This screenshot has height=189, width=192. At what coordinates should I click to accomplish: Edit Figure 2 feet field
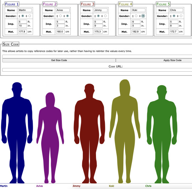60,22
